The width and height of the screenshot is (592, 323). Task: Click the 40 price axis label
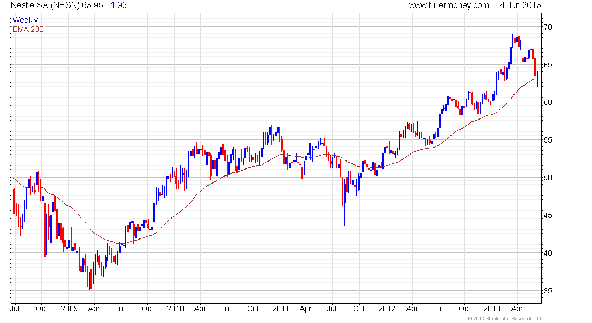pyautogui.click(x=547, y=253)
